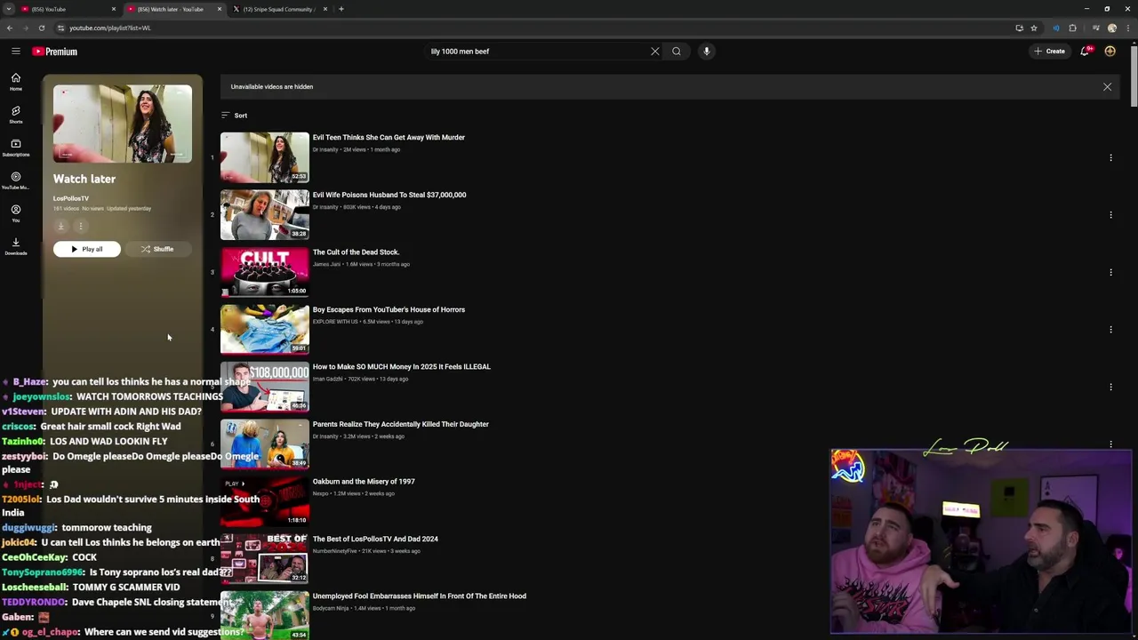Download the Watch later playlist
Screen dimensions: 1138x640
point(61,226)
